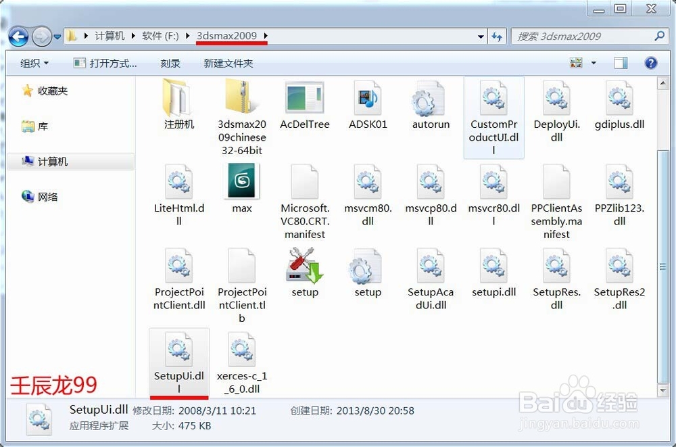The image size is (676, 447).
Task: Open Help with the question mark icon
Action: point(650,63)
